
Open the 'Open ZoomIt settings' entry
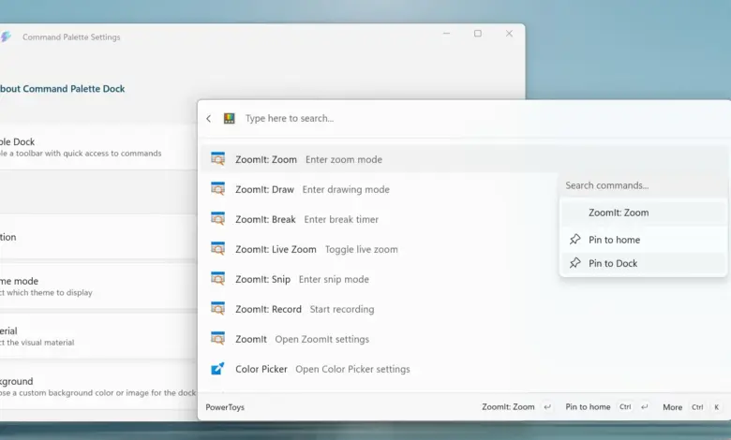(464, 339)
